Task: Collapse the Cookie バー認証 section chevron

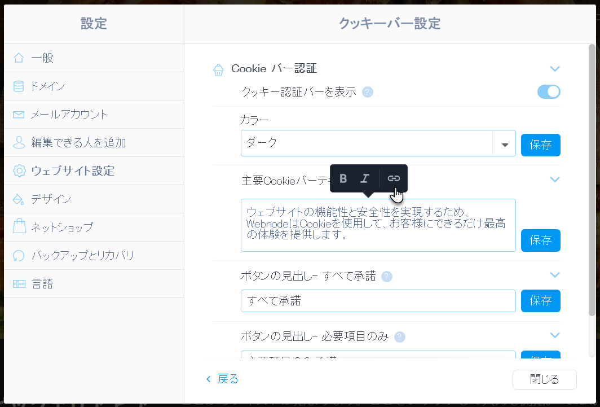Action: [x=554, y=69]
